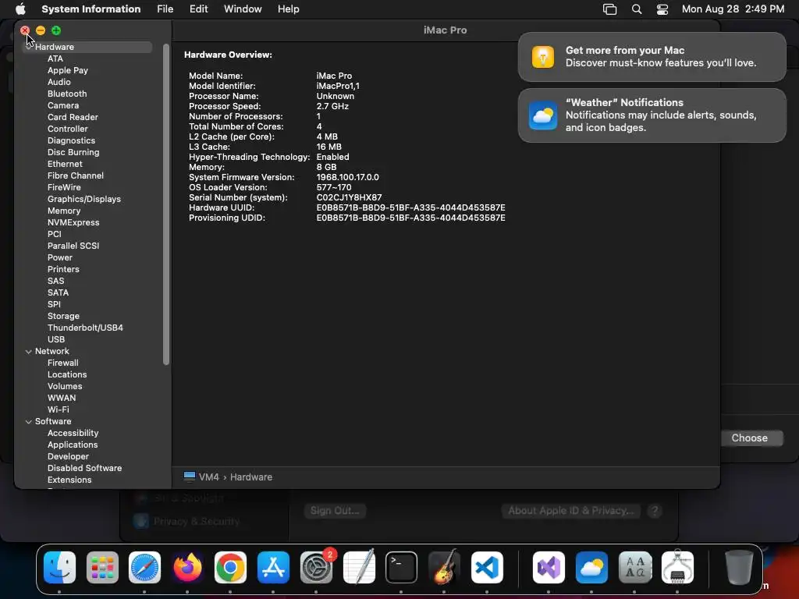The width and height of the screenshot is (799, 599).
Task: Select Wi-Fi under Network
Action: tap(58, 410)
